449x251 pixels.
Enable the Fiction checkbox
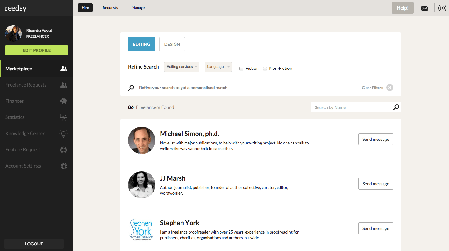(x=241, y=69)
